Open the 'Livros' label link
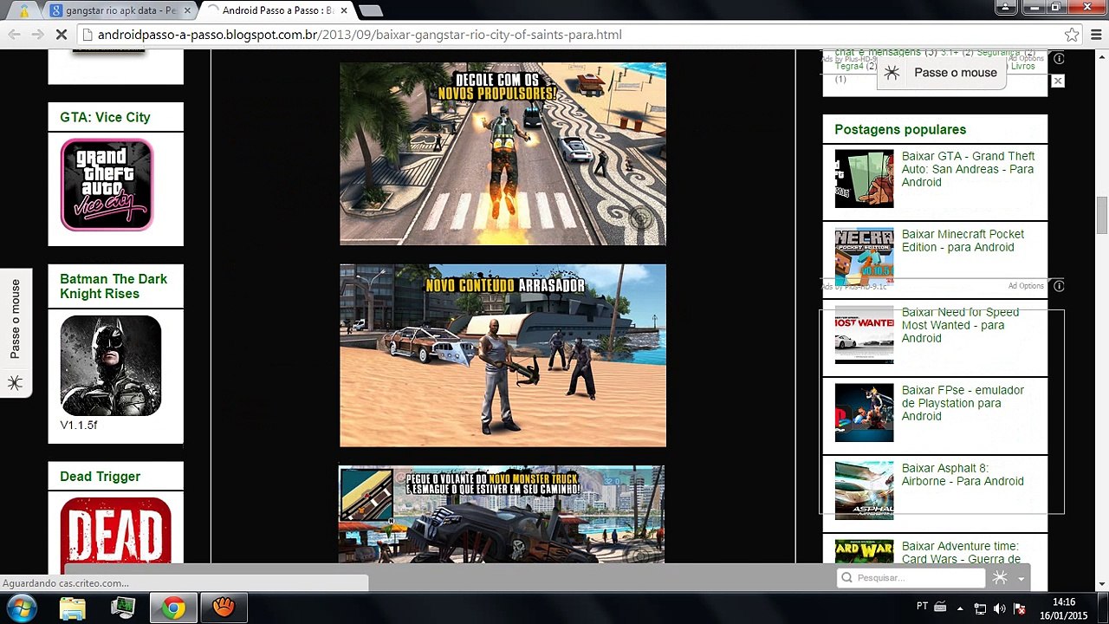The width and height of the screenshot is (1109, 624). point(1022,66)
